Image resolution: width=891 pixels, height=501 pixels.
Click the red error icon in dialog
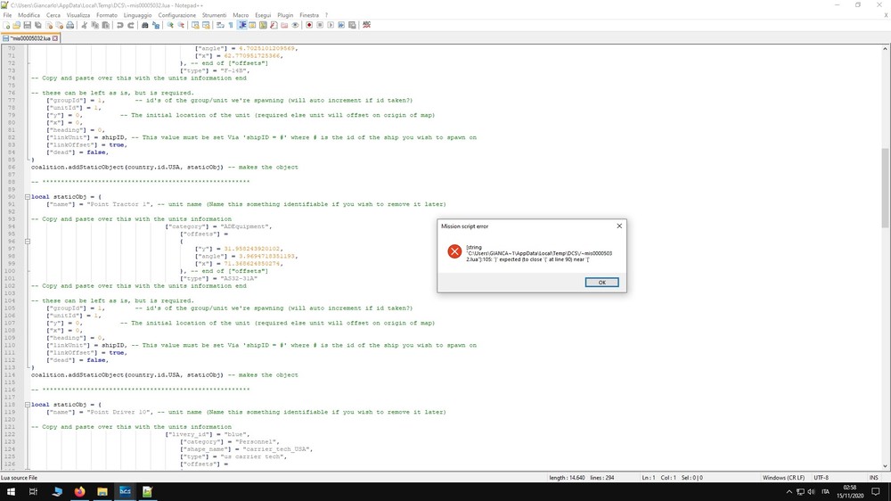pos(454,251)
